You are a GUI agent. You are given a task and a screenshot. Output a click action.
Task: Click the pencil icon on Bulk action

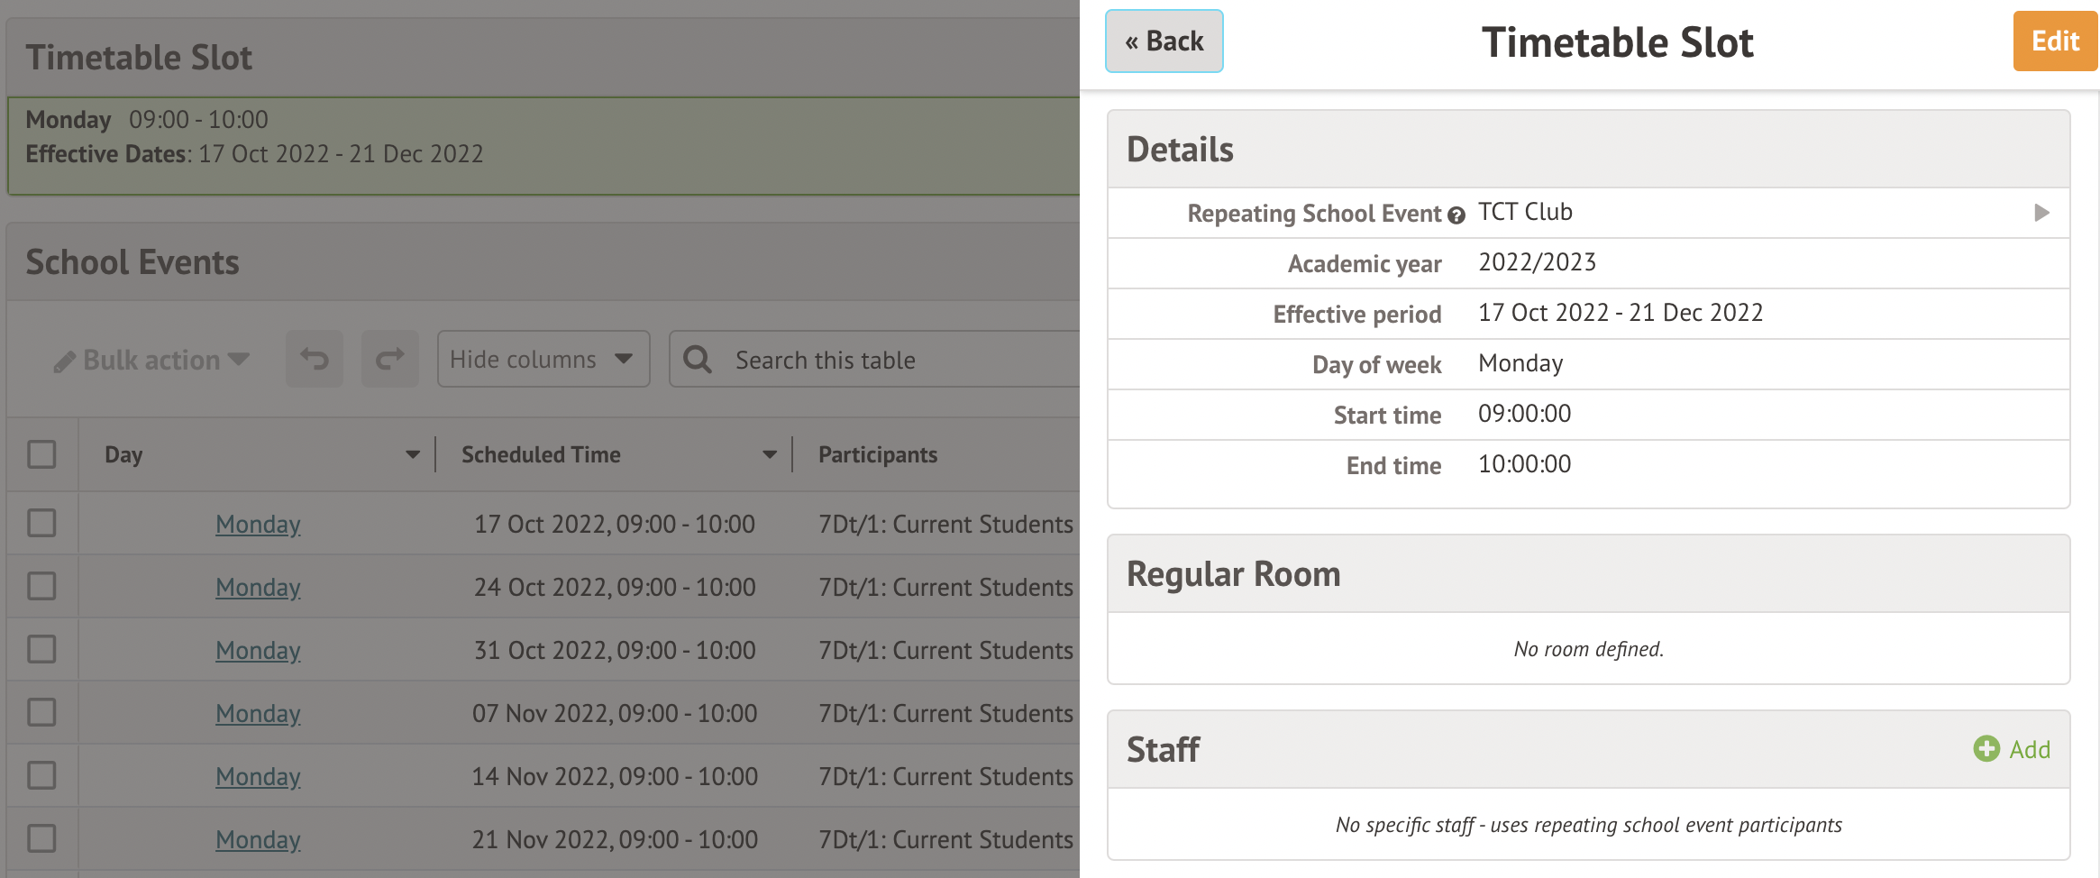click(x=64, y=361)
